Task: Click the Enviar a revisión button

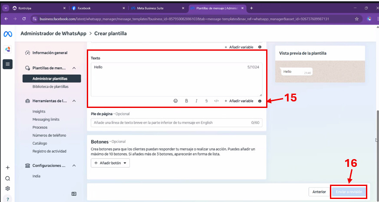Action: pyautogui.click(x=349, y=192)
